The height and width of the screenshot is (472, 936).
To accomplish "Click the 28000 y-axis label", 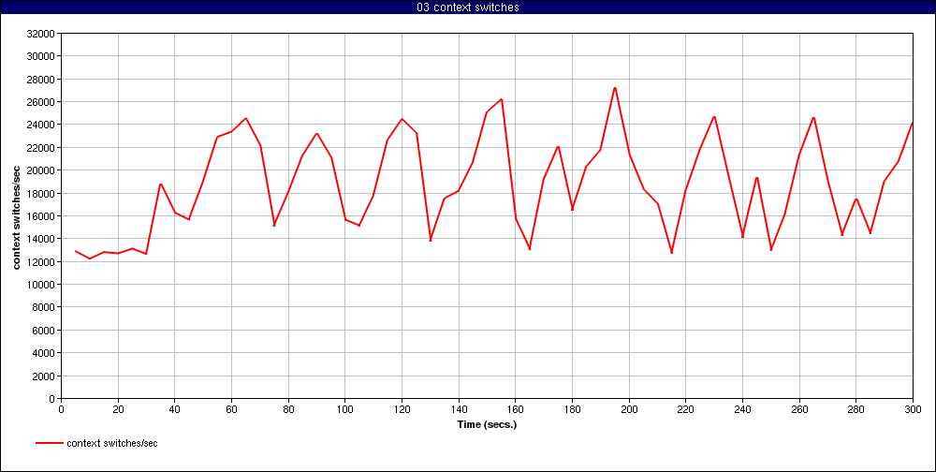I will [42, 79].
